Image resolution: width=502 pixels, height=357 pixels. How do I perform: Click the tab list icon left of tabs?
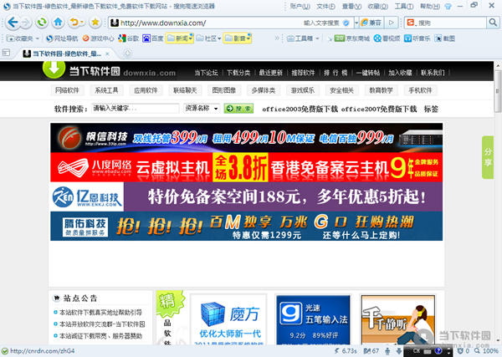click(6, 53)
